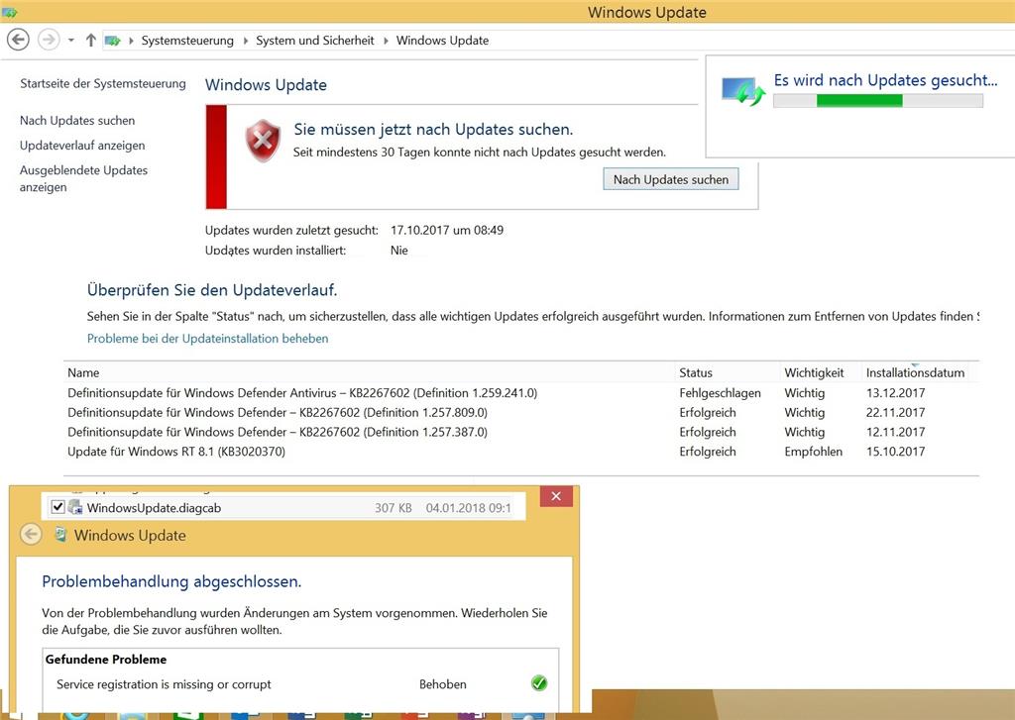The width and height of the screenshot is (1015, 720).
Task: Click the forward navigation arrow in Control Panel
Action: pyautogui.click(x=49, y=40)
